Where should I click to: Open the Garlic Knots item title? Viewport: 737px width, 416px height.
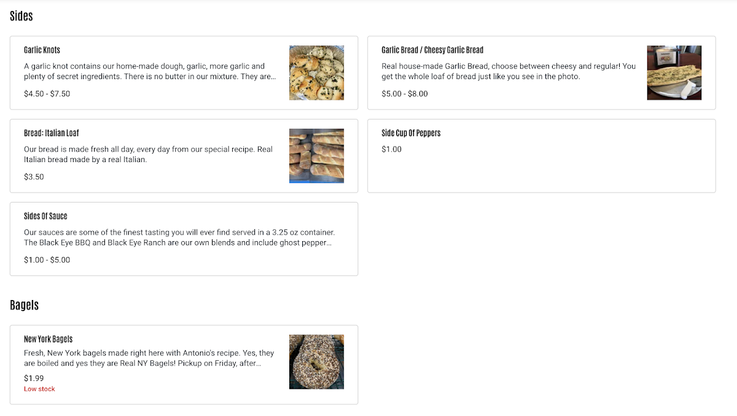(x=42, y=50)
